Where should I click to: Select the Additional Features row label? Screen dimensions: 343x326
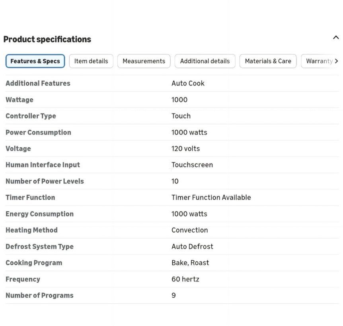(x=38, y=83)
